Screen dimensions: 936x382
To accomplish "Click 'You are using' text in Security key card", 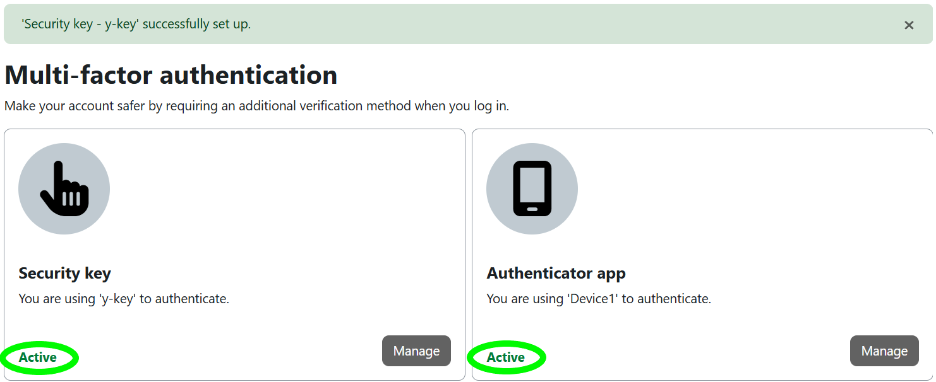I will pyautogui.click(x=57, y=299).
